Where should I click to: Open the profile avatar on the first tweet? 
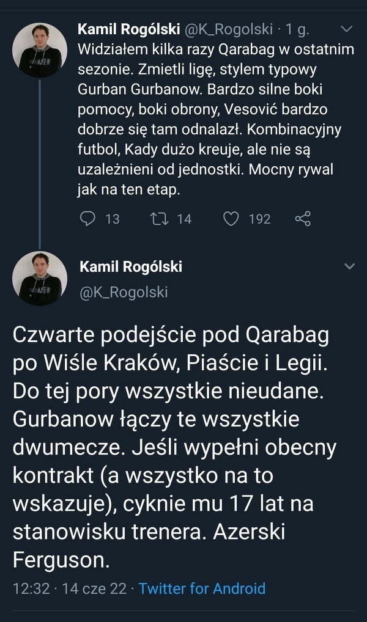point(40,50)
